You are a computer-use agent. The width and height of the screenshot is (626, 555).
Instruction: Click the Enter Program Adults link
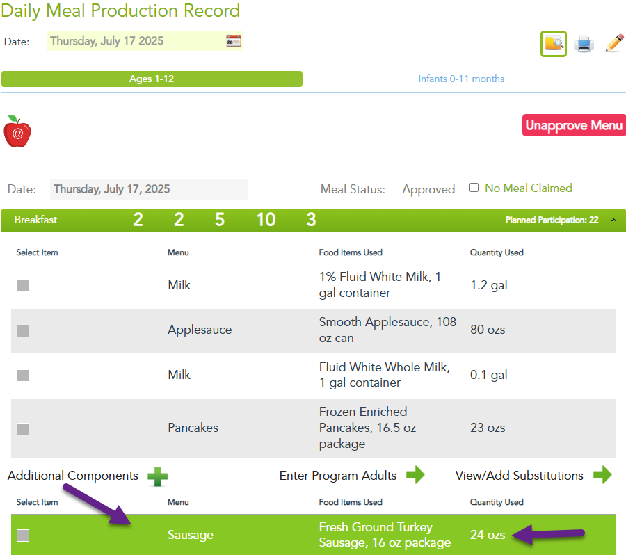[338, 476]
